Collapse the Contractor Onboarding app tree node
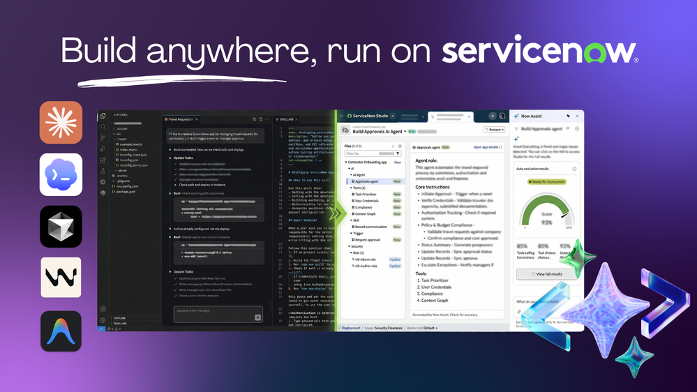The image size is (697, 392). (347, 162)
